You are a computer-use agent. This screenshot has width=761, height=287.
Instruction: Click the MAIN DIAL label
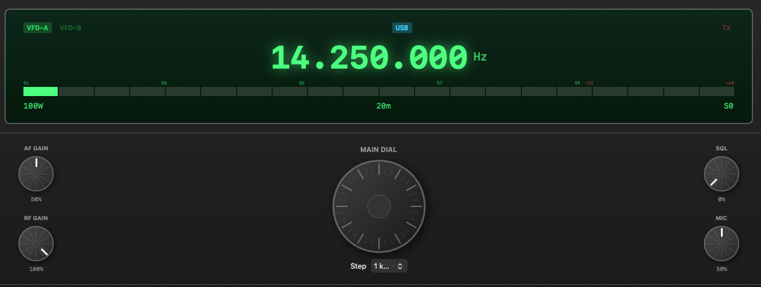tap(378, 150)
